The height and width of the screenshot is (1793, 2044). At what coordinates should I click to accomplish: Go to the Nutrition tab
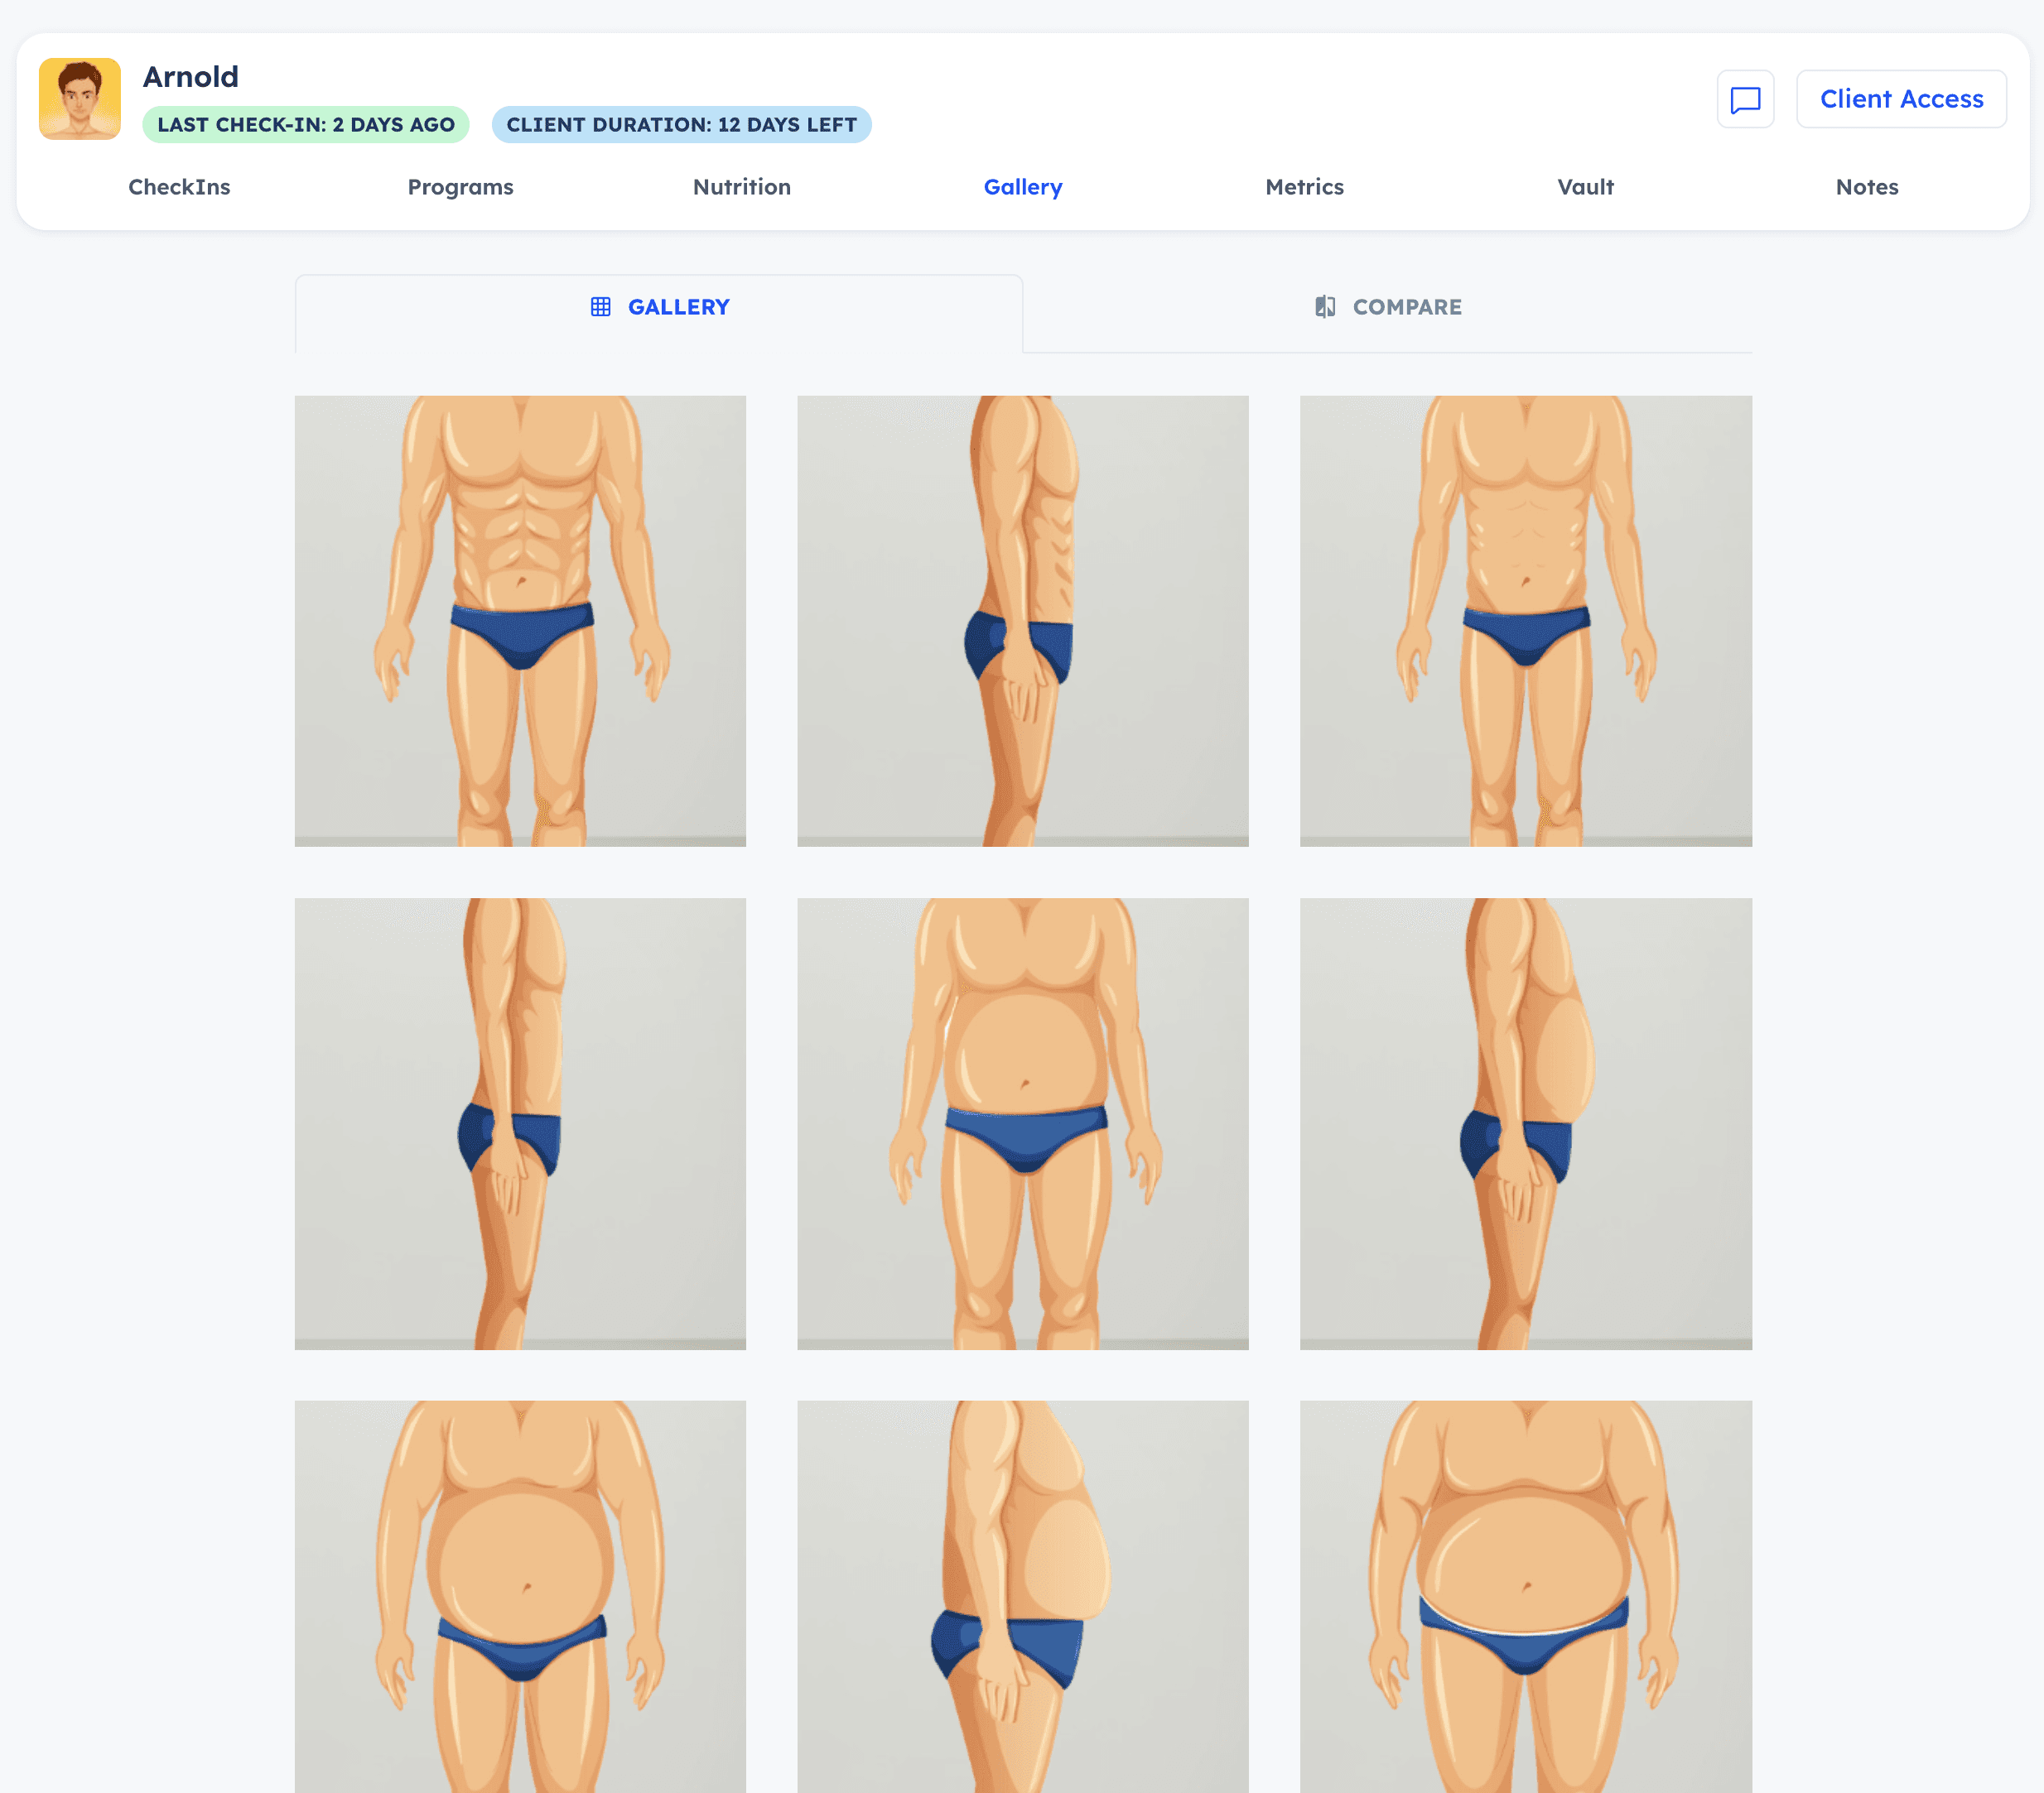(x=741, y=187)
